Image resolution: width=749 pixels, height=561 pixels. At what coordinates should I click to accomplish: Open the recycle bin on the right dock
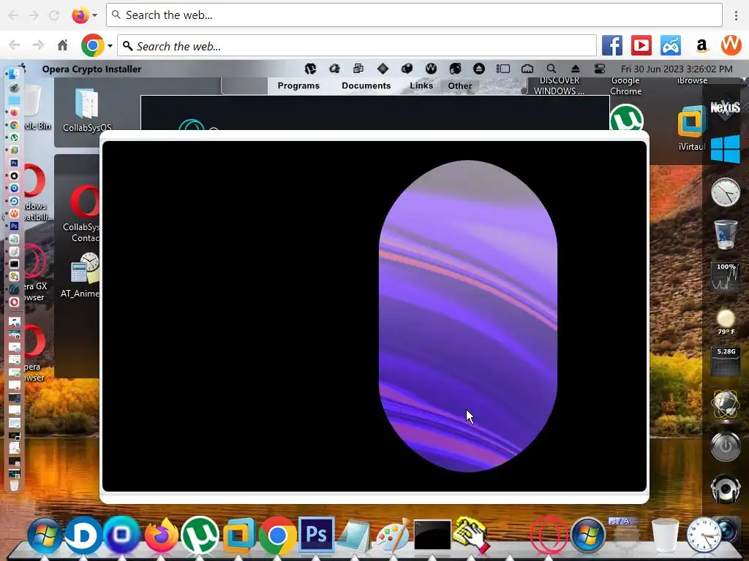point(725,234)
